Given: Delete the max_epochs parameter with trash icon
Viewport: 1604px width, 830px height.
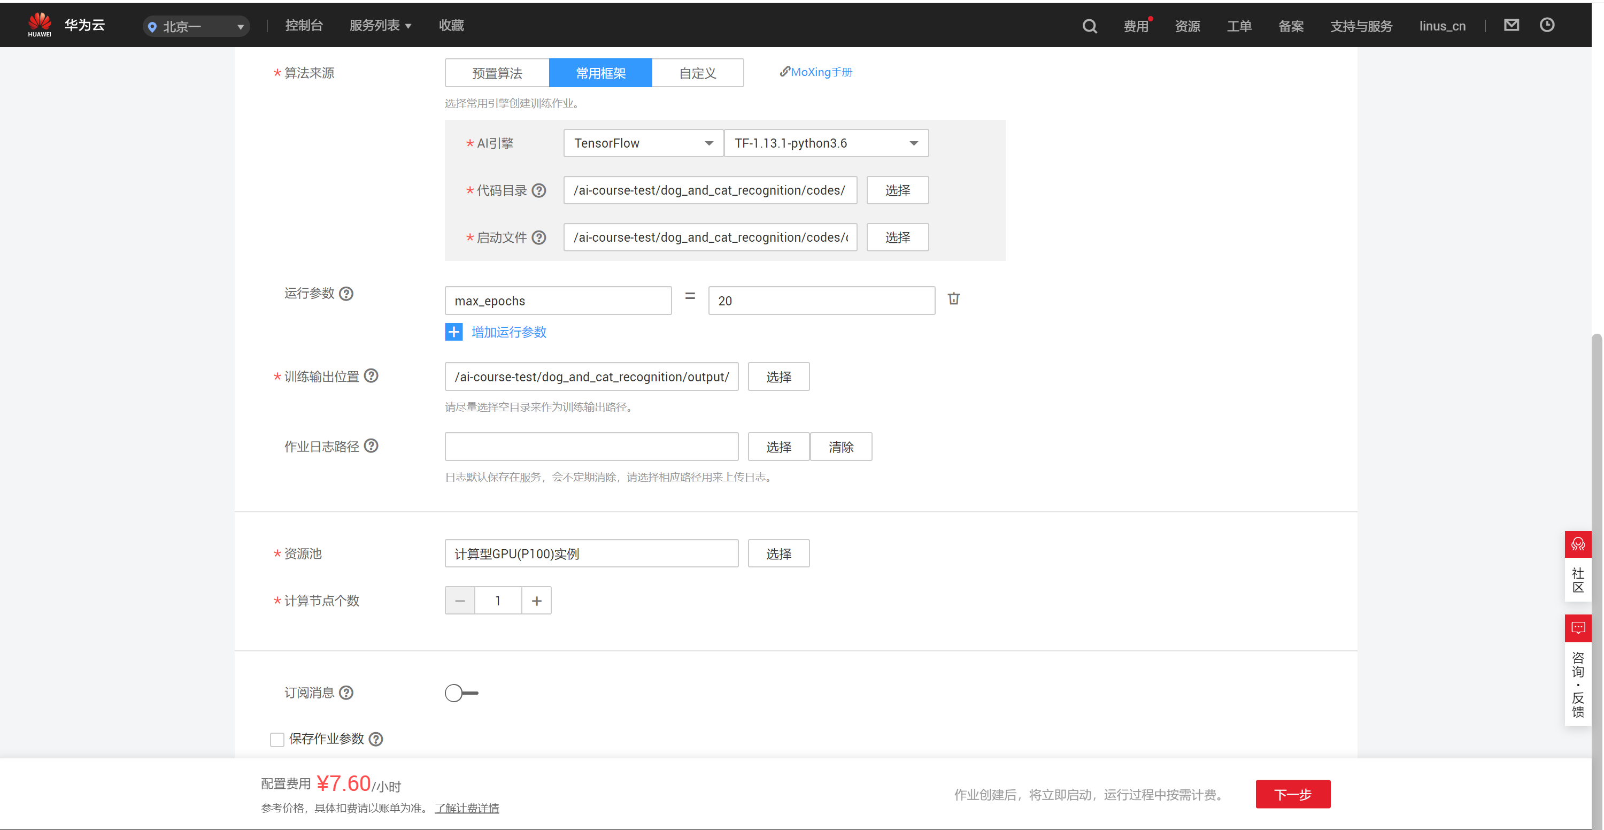Looking at the screenshot, I should [953, 299].
